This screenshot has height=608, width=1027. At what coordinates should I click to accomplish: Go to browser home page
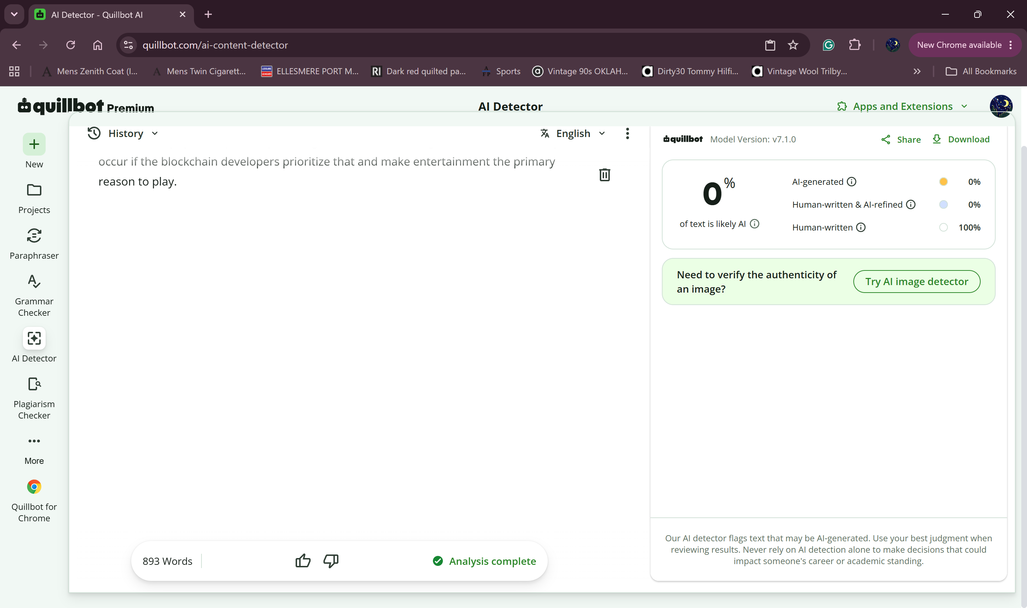click(x=97, y=45)
